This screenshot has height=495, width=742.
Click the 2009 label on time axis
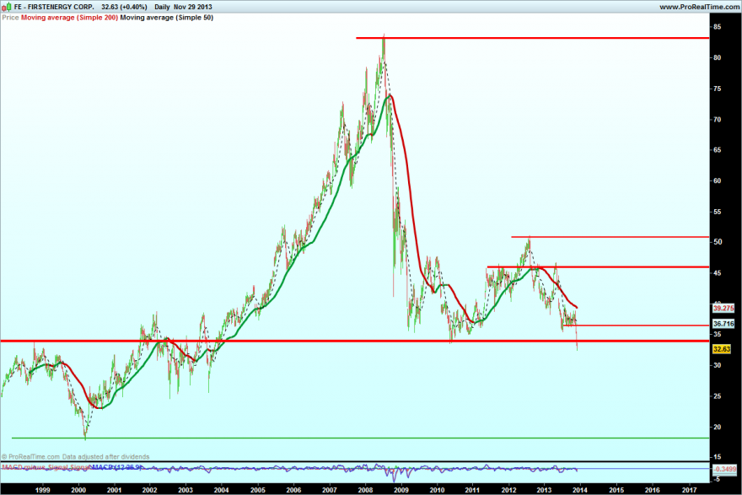click(x=401, y=490)
